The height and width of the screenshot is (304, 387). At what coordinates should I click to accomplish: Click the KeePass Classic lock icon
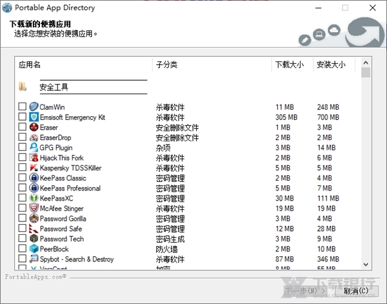coord(34,177)
